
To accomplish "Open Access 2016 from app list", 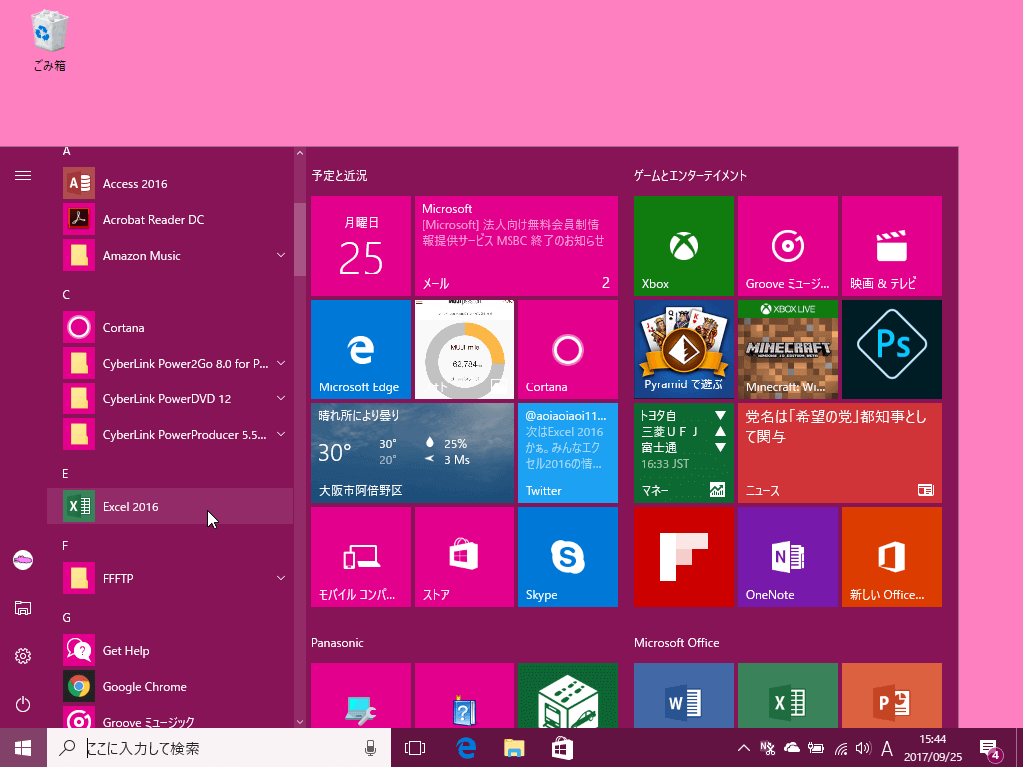I will click(170, 184).
